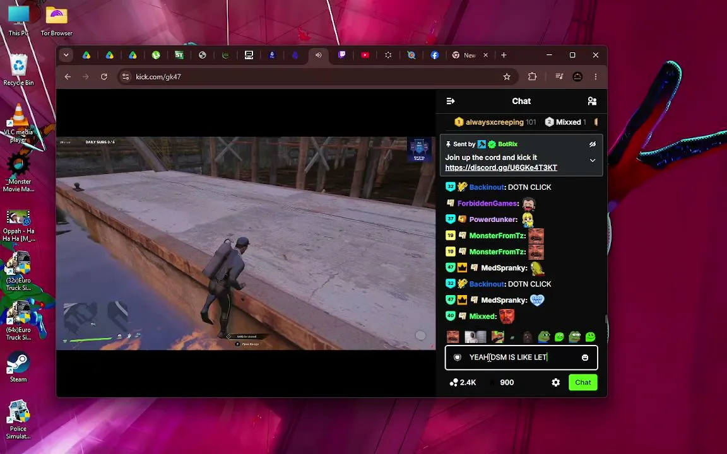Select Oppah - Ha Ha Ha desktop file
The height and width of the screenshot is (454, 727).
pyautogui.click(x=18, y=226)
